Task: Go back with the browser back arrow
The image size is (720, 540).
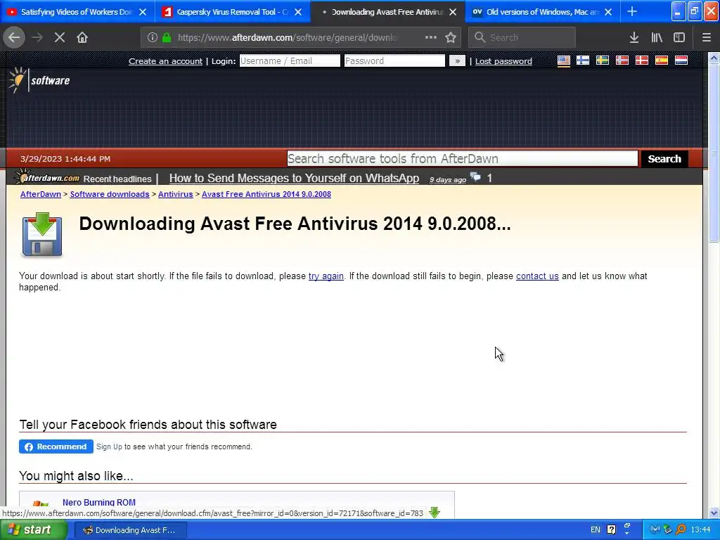Action: click(14, 38)
